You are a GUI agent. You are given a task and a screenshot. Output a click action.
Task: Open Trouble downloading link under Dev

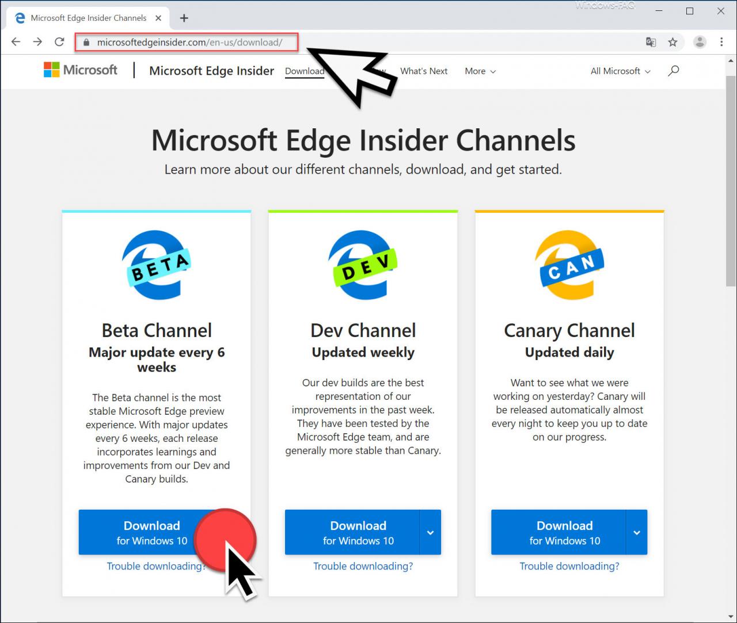coord(363,566)
